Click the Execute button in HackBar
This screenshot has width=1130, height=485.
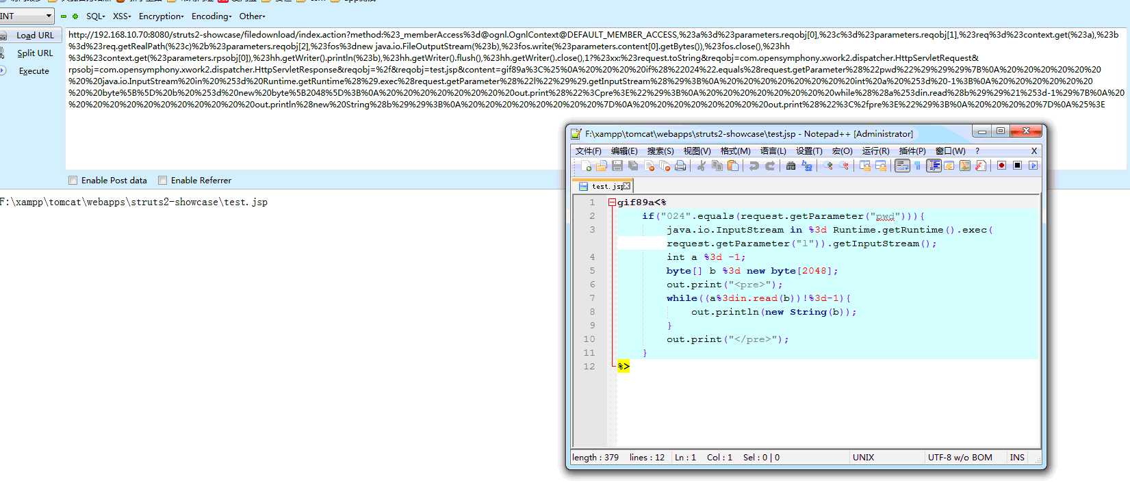click(x=31, y=71)
